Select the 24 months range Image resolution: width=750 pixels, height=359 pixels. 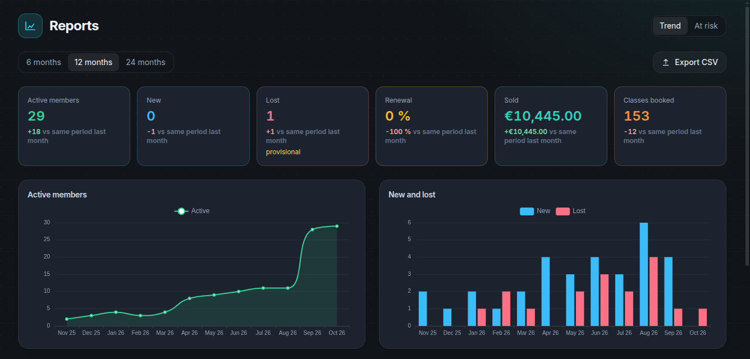tap(145, 62)
